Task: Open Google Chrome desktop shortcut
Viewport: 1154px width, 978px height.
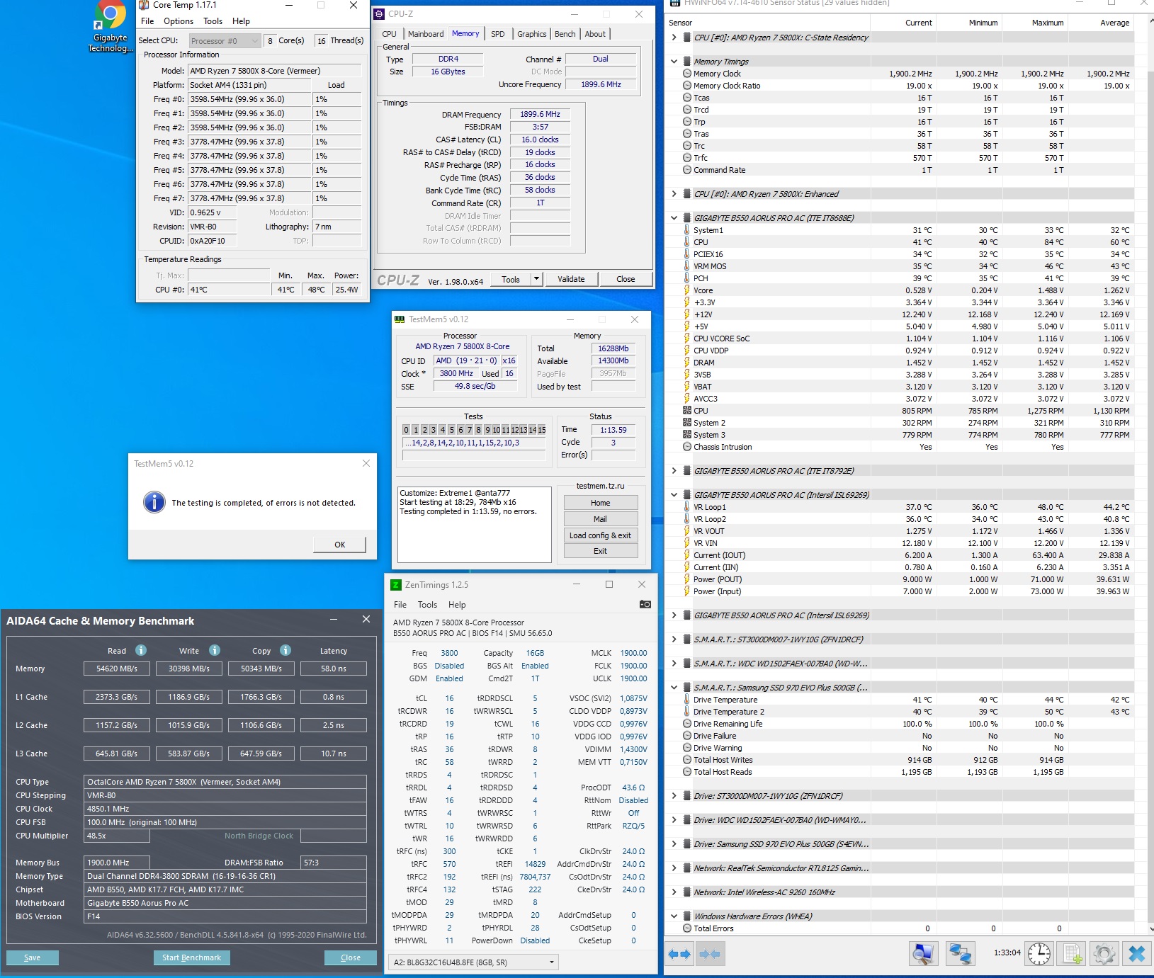Action: point(110,27)
